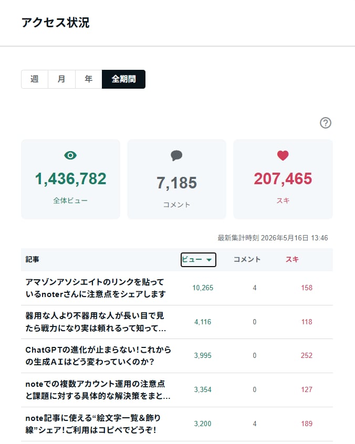Click the red heart likes icon
Viewport: 355px width, 444px height.
283,155
